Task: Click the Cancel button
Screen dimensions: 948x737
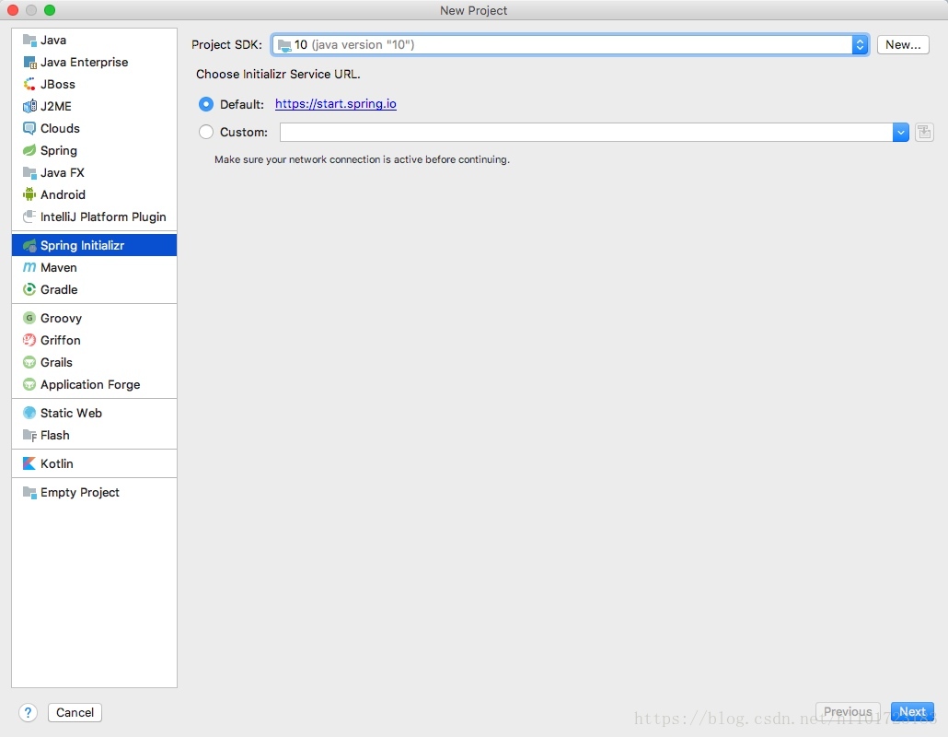Action: 75,712
